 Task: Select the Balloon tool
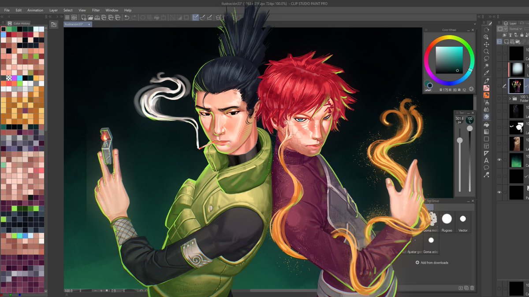(486, 168)
